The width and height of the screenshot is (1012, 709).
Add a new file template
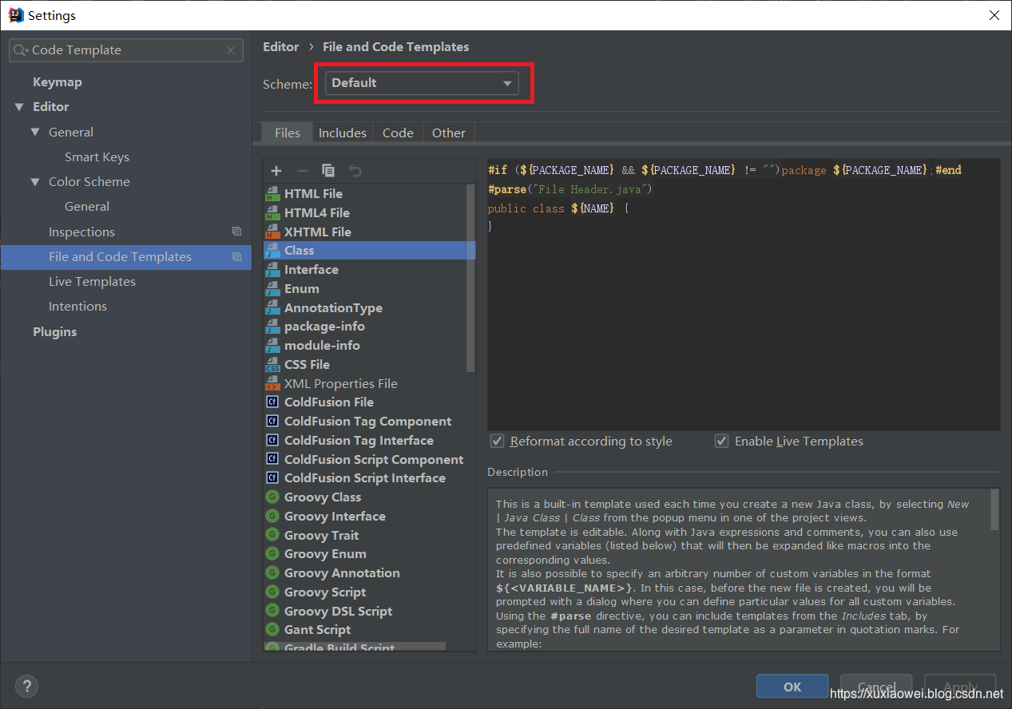[276, 170]
